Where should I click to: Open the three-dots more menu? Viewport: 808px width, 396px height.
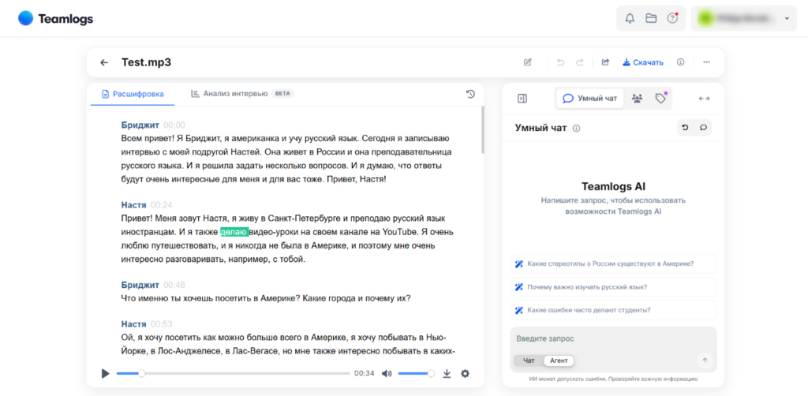pyautogui.click(x=706, y=62)
